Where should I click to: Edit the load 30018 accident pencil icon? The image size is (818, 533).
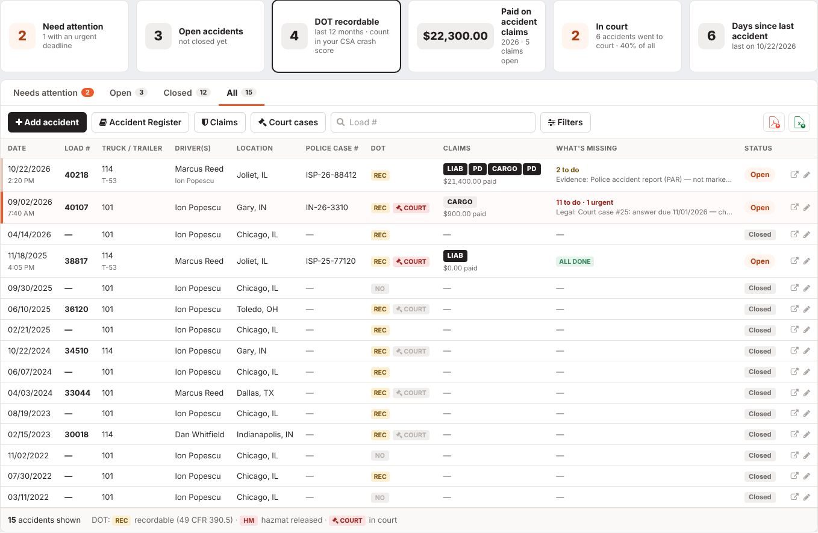pyautogui.click(x=807, y=434)
